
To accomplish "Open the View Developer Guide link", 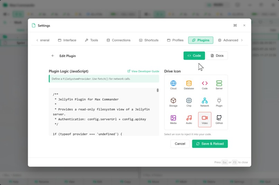I will pyautogui.click(x=143, y=71).
